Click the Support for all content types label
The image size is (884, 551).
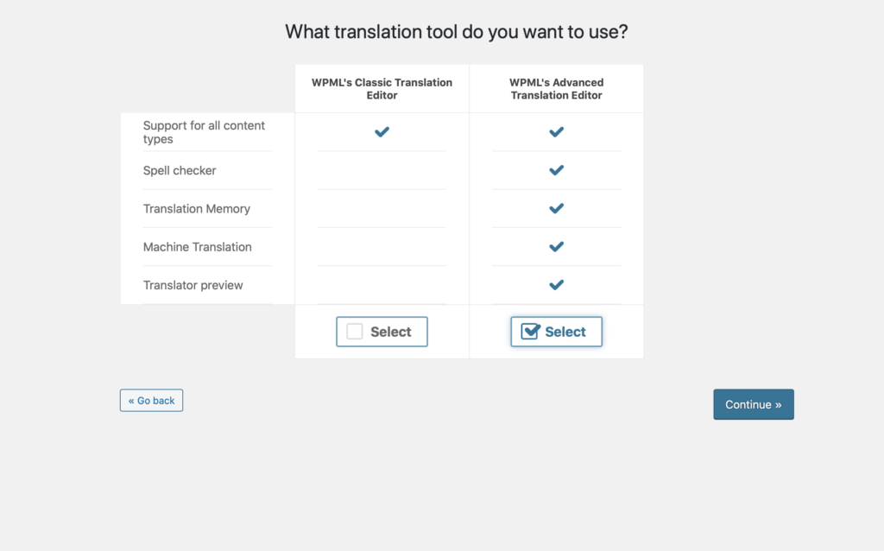(204, 132)
